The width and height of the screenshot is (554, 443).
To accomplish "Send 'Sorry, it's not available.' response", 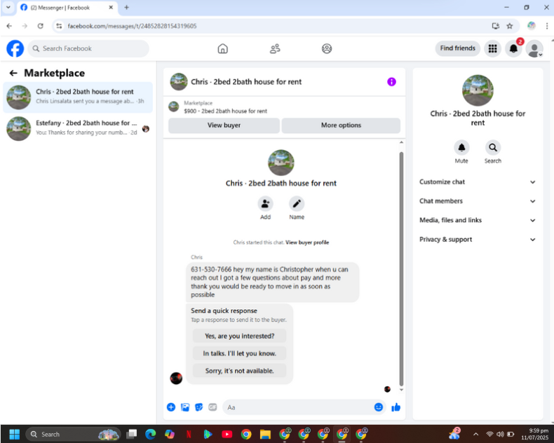I will [x=240, y=371].
